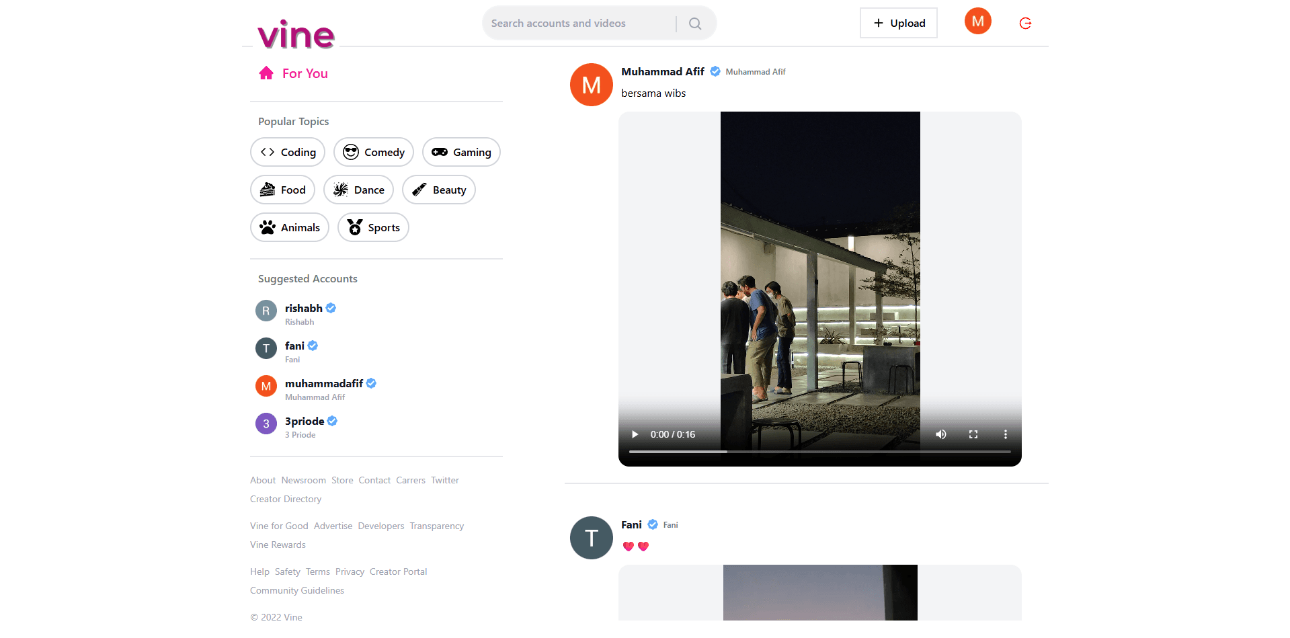Open the Coding topic

tap(287, 152)
